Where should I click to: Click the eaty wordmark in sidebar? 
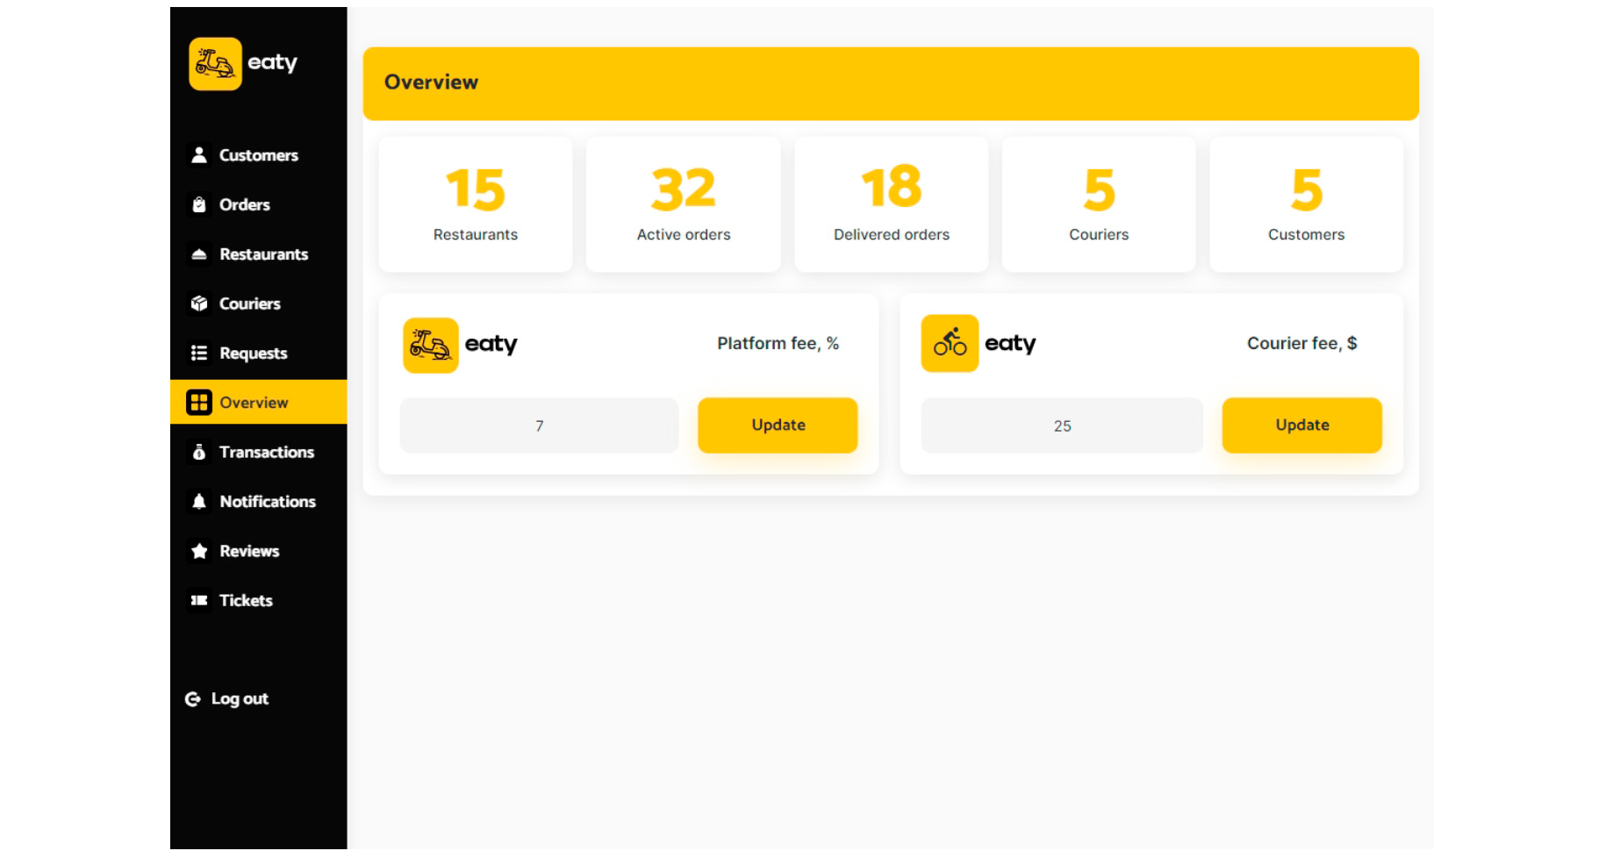point(272,63)
